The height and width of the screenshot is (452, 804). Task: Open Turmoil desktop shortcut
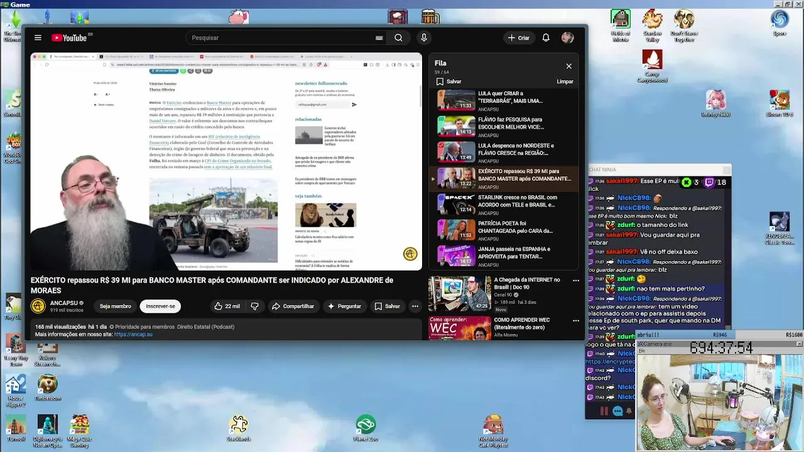click(x=16, y=428)
